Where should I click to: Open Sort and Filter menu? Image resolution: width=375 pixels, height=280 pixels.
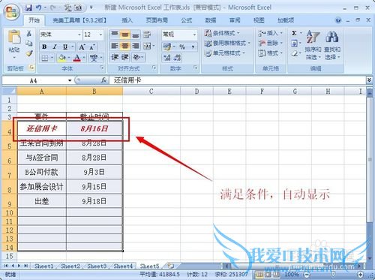(313, 45)
